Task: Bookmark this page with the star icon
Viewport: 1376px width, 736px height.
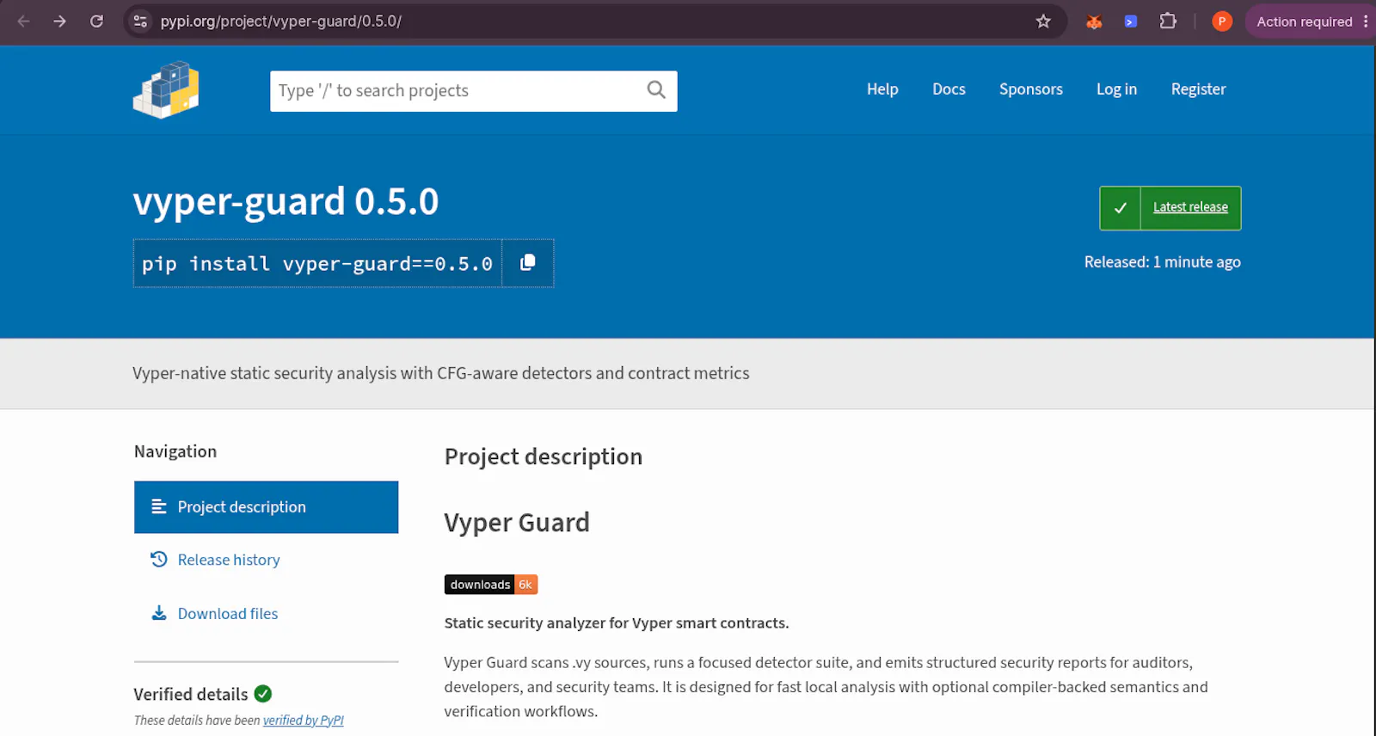Action: click(1043, 21)
